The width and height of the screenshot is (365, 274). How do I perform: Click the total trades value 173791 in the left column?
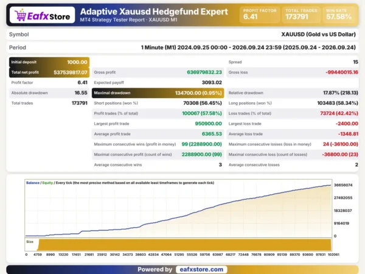pyautogui.click(x=79, y=103)
